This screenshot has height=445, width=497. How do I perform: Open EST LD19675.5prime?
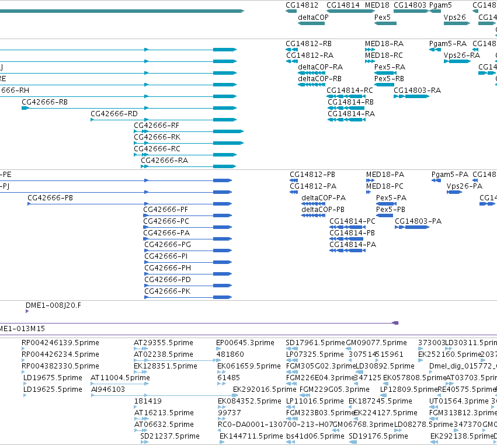pos(53,378)
